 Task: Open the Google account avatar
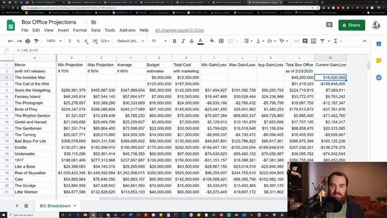376,25
